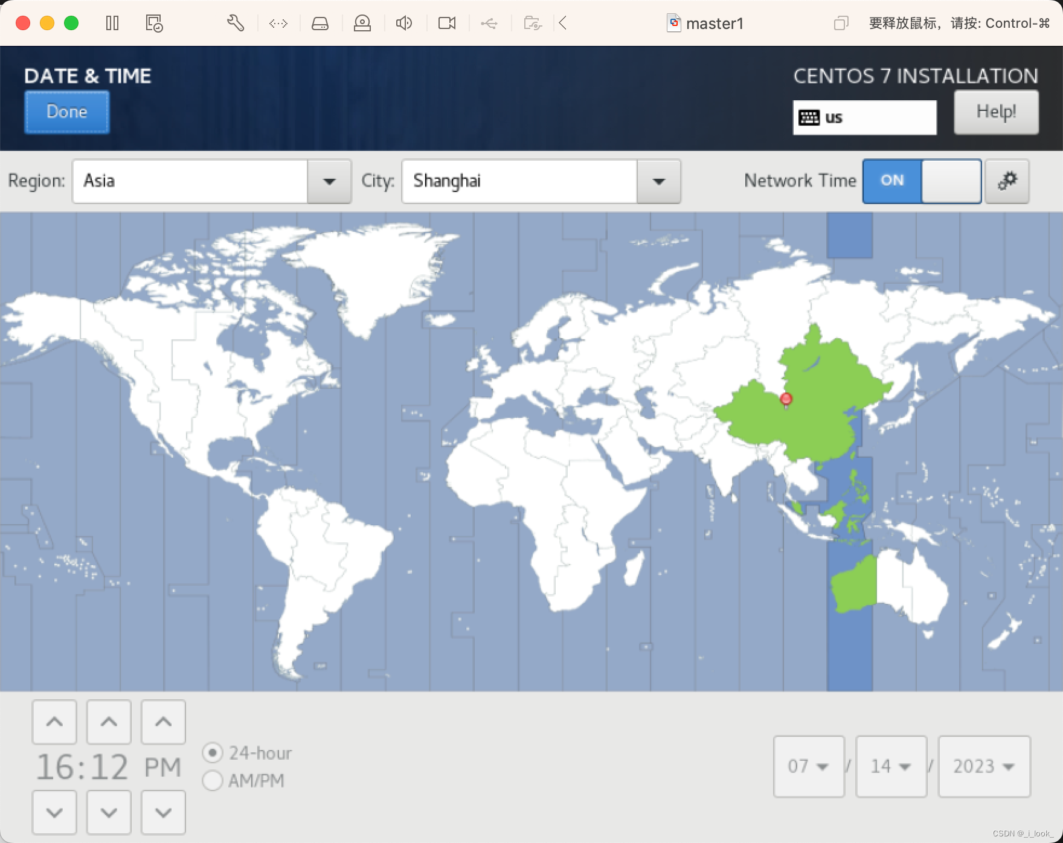Toggle the sound device icon
This screenshot has height=843, width=1063.
click(x=404, y=24)
